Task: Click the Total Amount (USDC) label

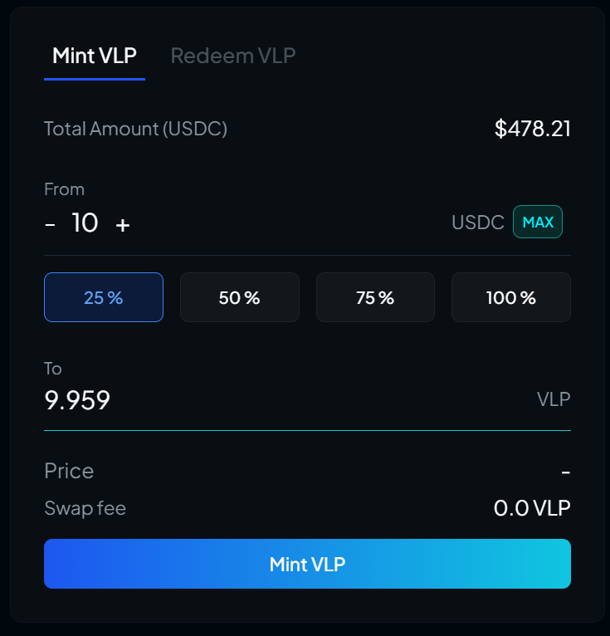Action: (x=135, y=129)
